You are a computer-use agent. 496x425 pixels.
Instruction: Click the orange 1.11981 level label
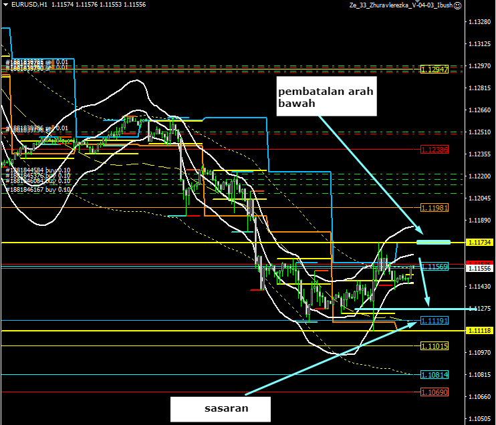coord(435,208)
